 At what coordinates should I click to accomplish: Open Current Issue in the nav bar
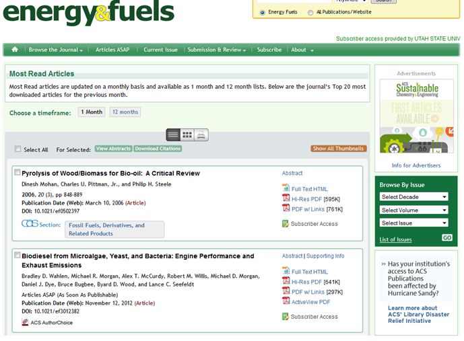click(x=161, y=50)
